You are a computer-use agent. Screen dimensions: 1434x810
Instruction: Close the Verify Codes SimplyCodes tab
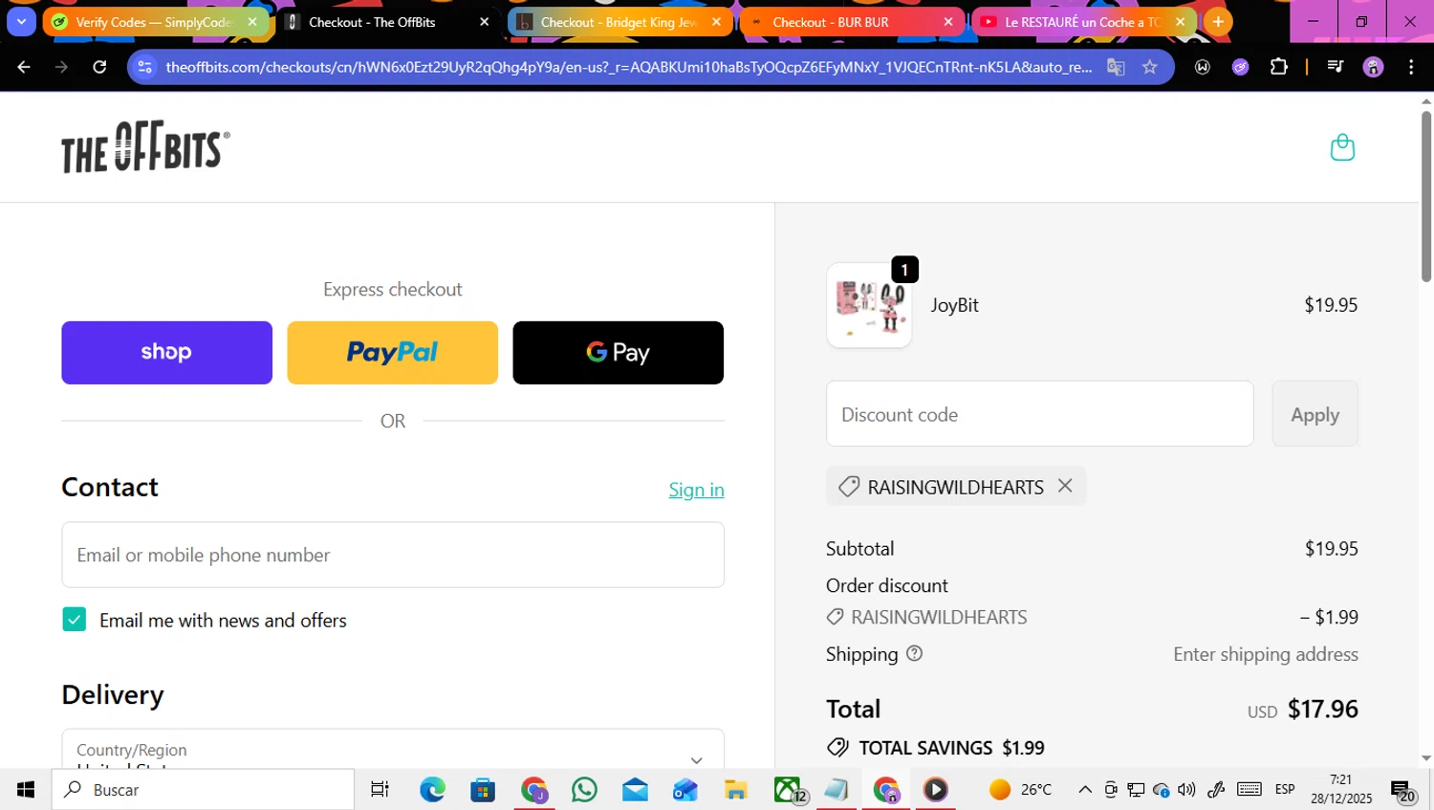(252, 21)
